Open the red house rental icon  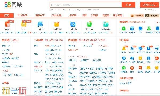[x=7, y=24]
